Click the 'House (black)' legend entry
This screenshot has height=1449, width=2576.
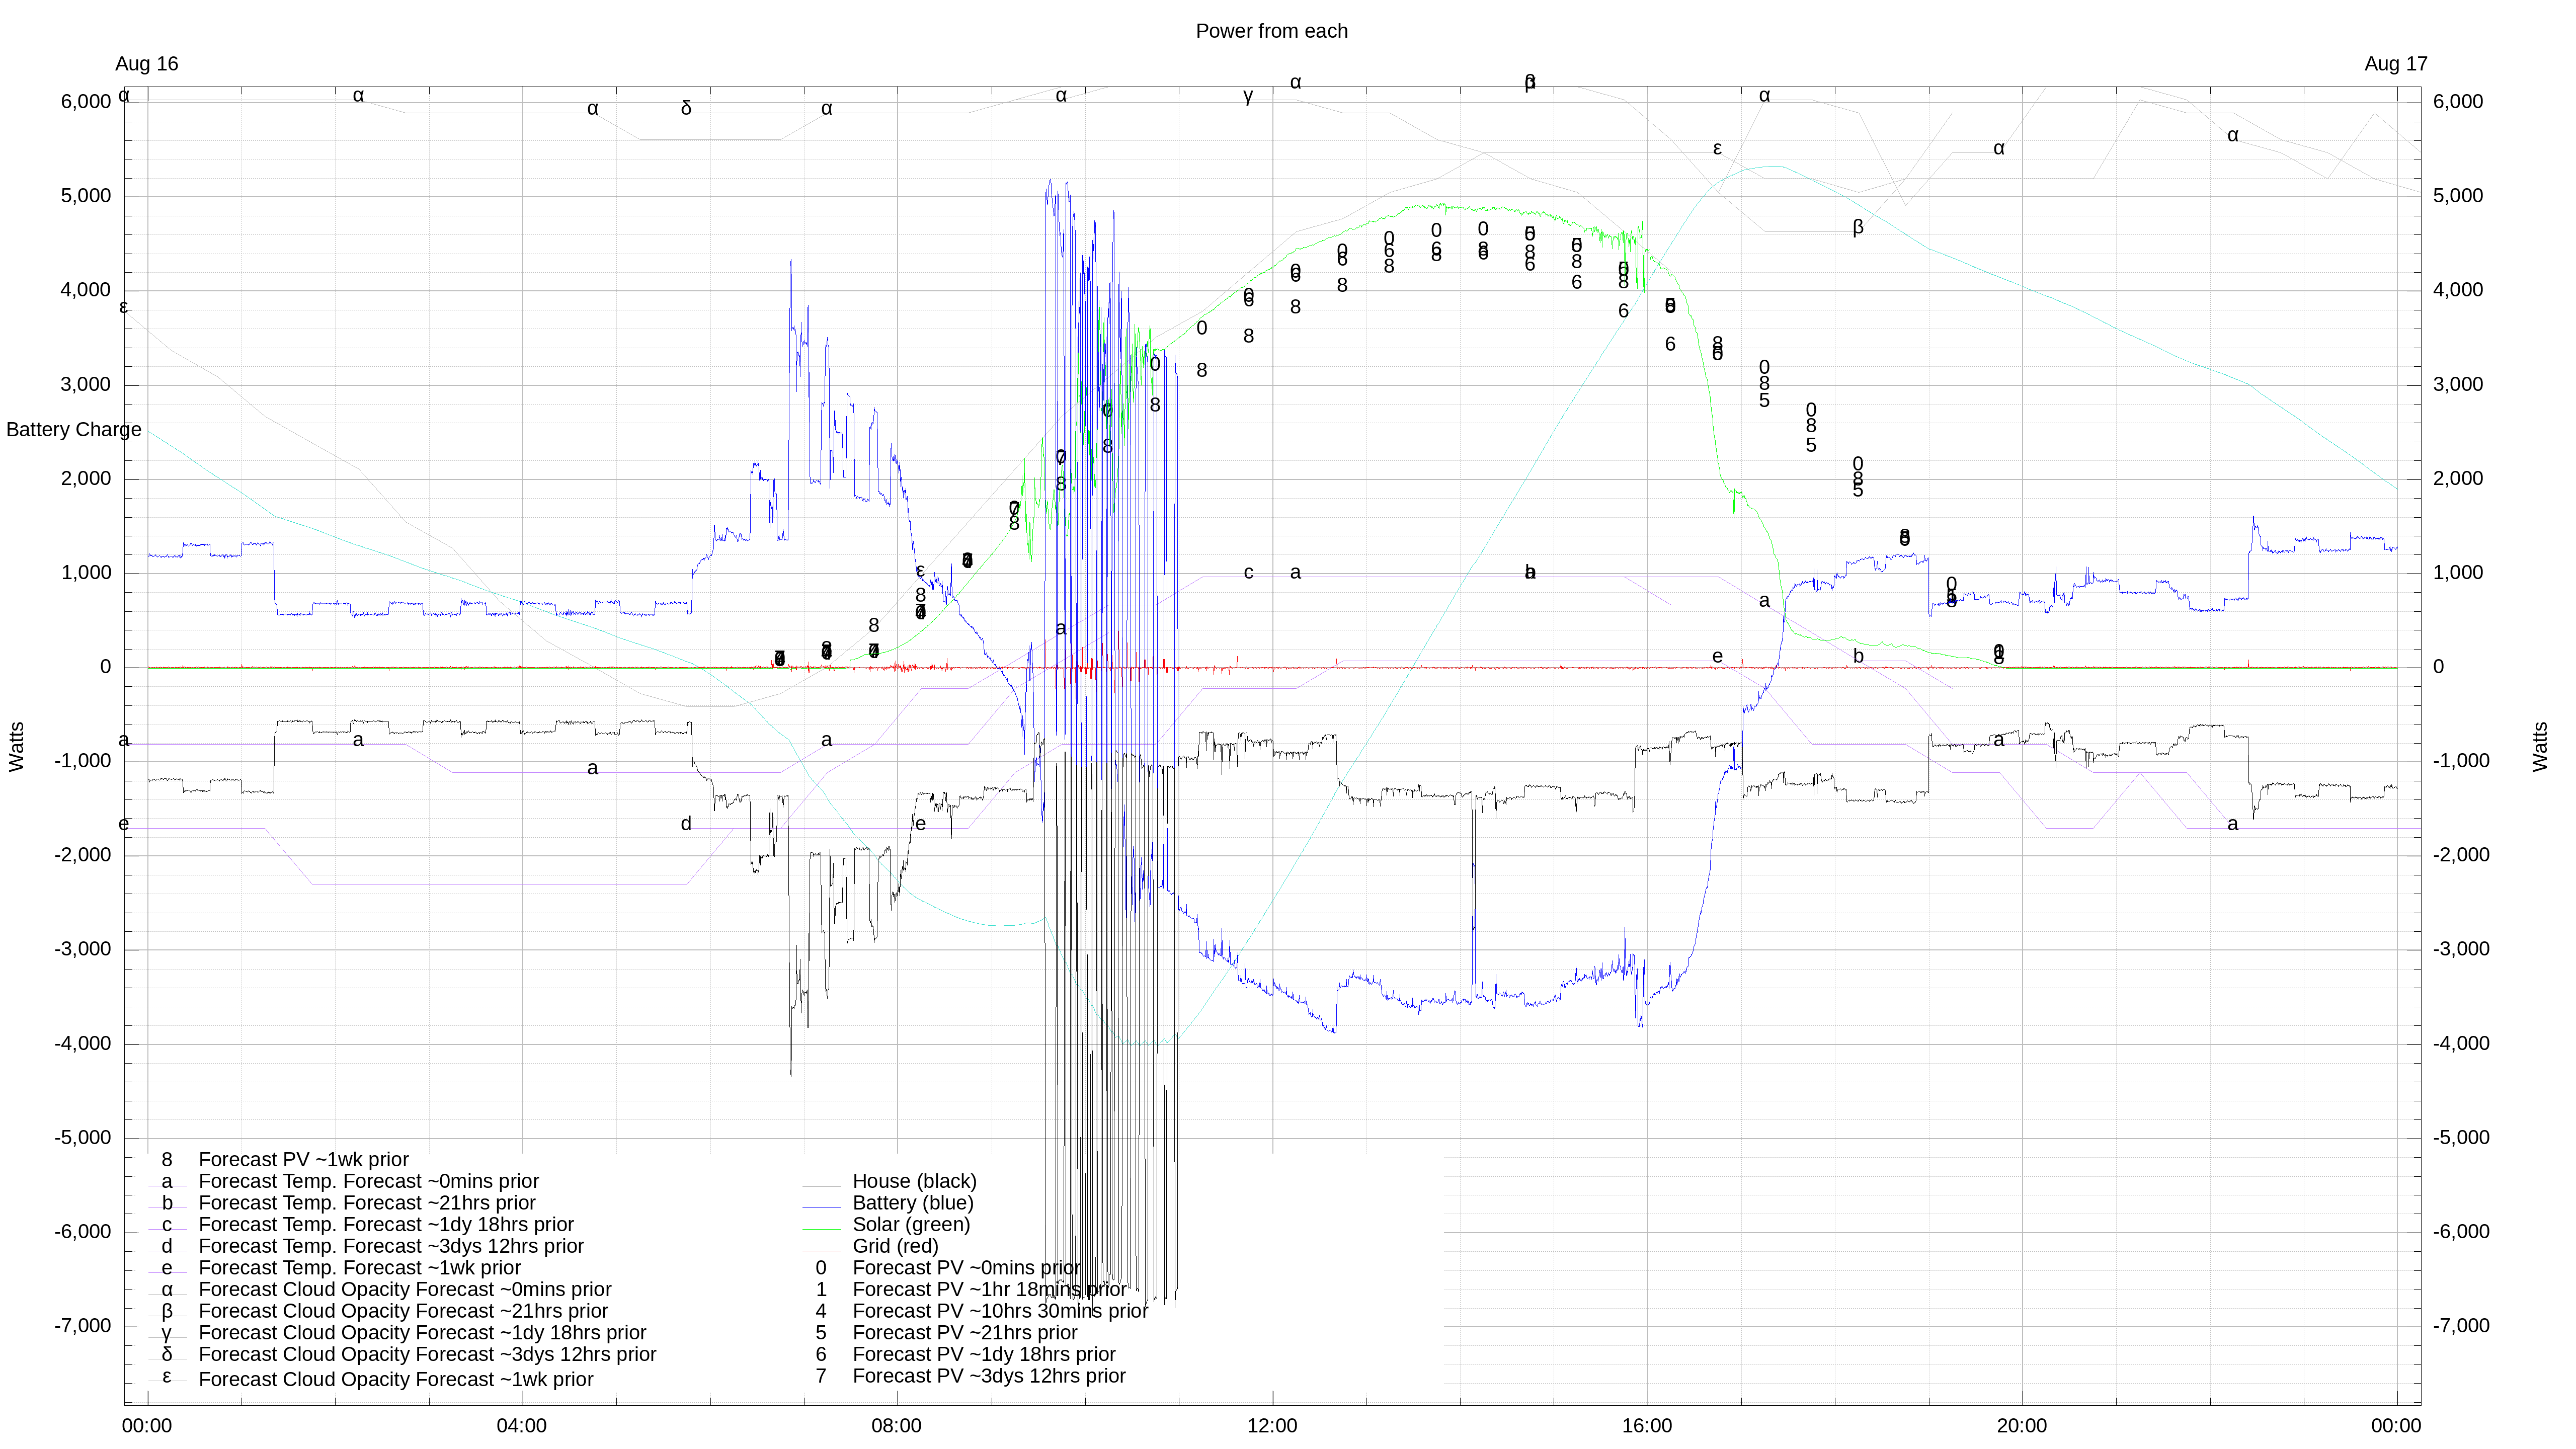click(x=913, y=1181)
